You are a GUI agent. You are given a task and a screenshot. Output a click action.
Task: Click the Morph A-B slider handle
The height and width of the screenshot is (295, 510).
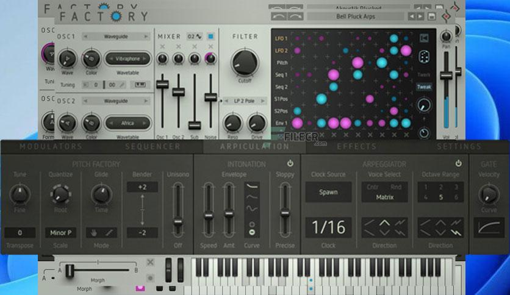[70, 271]
